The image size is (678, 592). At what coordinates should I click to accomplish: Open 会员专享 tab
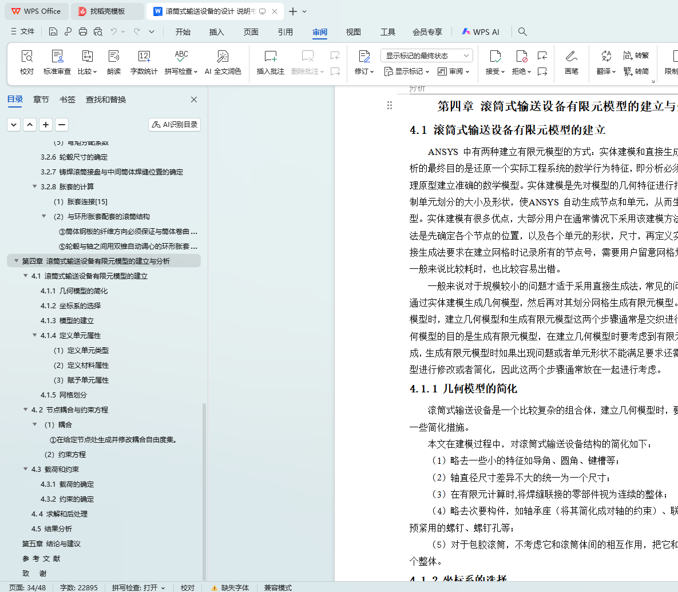tap(427, 32)
